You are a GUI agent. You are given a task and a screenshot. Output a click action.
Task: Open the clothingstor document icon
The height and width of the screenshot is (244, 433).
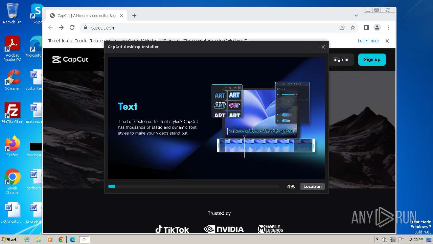point(12,213)
